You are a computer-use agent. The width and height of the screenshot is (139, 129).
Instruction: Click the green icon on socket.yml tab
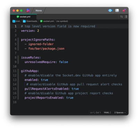(x=18, y=17)
